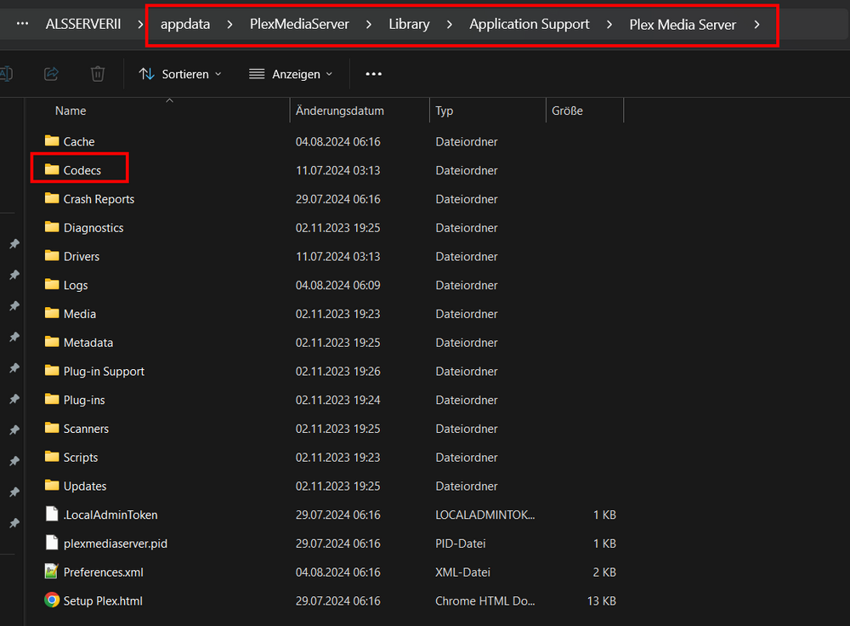
Task: Click the trash delete icon
Action: pyautogui.click(x=98, y=74)
